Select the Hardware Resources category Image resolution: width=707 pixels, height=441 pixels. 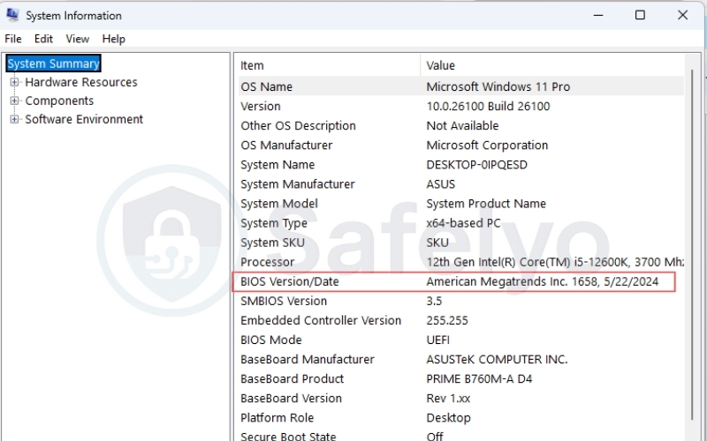80,82
